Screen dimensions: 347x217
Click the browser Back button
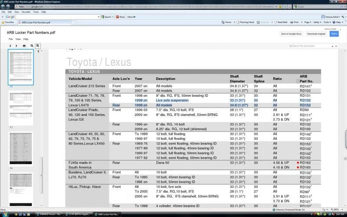click(x=3, y=7)
